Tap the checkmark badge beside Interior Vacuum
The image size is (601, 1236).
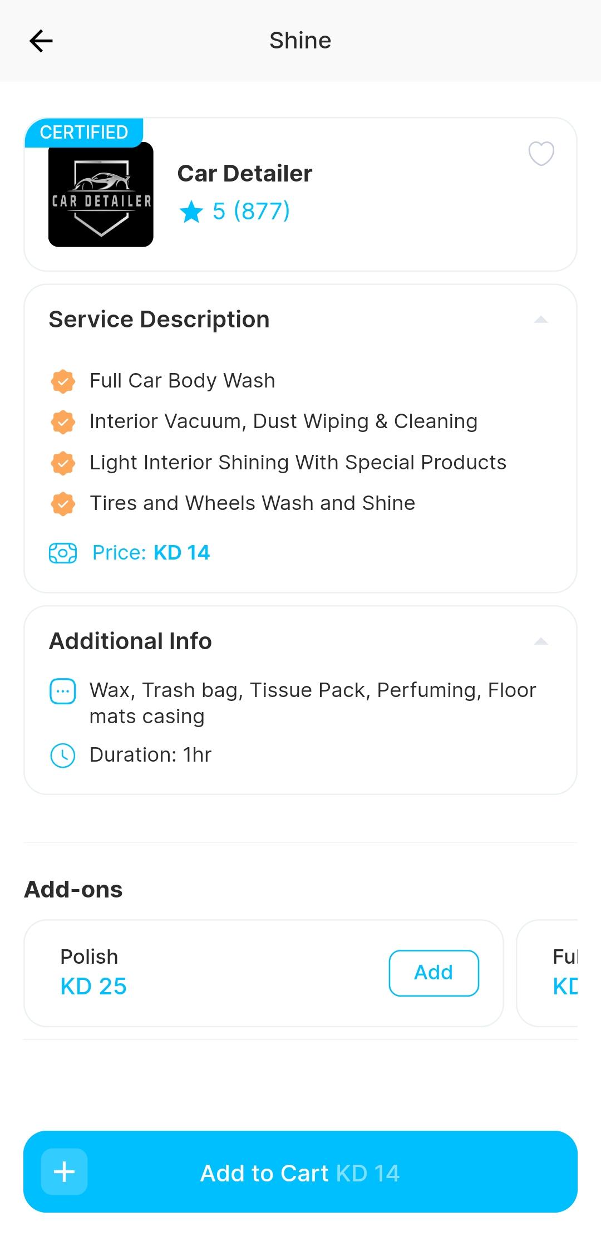(63, 422)
